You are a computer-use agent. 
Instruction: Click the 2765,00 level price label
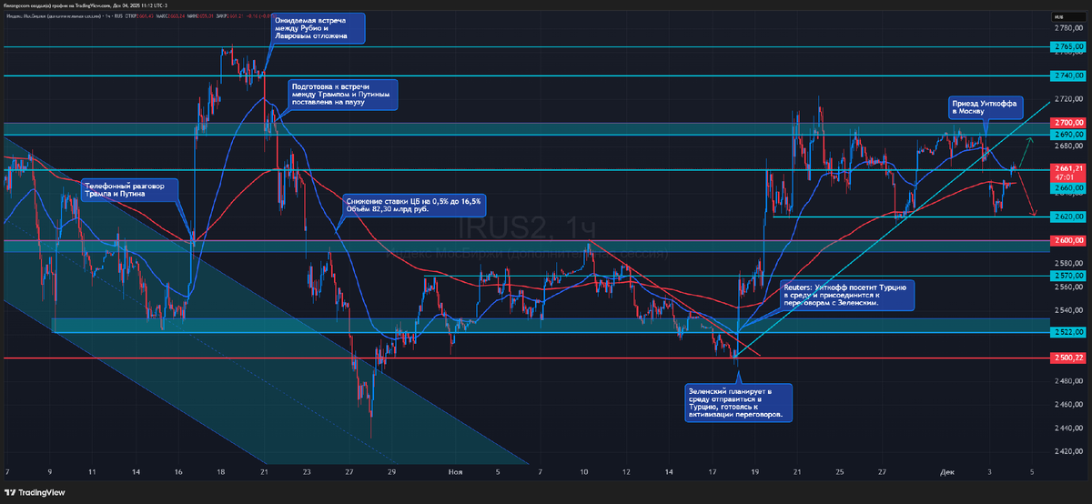click(x=1068, y=46)
